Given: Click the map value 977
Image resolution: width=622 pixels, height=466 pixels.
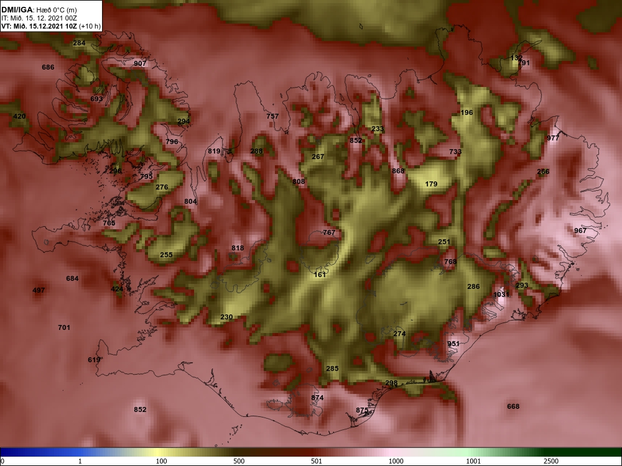Looking at the screenshot, I should (x=553, y=139).
